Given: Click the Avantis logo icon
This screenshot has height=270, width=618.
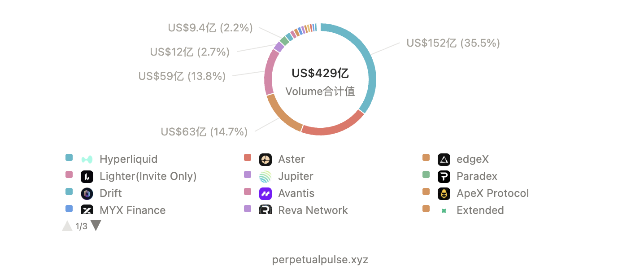Looking at the screenshot, I should (265, 193).
